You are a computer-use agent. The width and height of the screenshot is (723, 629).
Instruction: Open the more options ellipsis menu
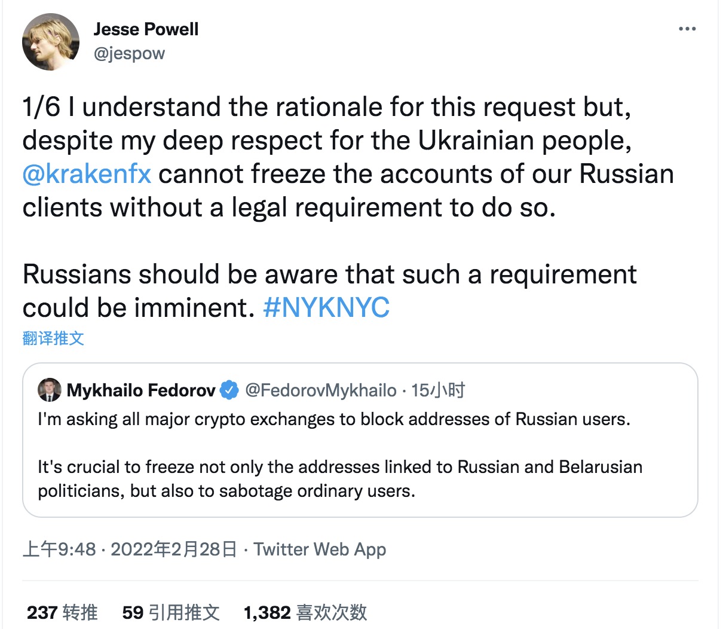click(687, 29)
